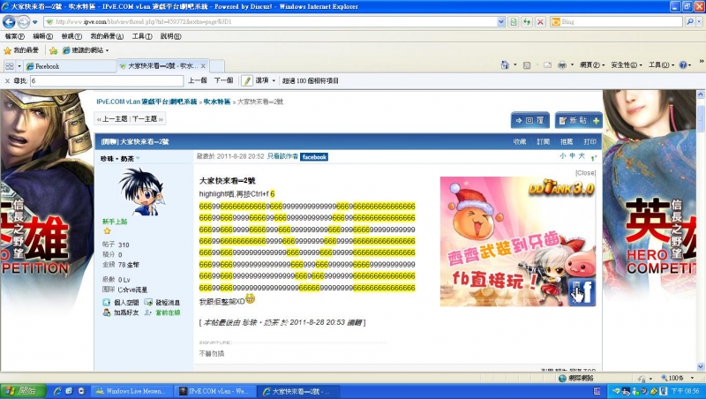Image resolution: width=706 pixels, height=399 pixels.
Task: Go to 上一主題 previous topic
Action: [113, 119]
